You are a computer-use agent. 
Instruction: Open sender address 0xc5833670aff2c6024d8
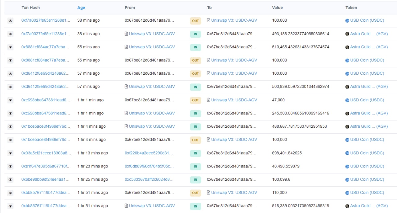click(149, 179)
